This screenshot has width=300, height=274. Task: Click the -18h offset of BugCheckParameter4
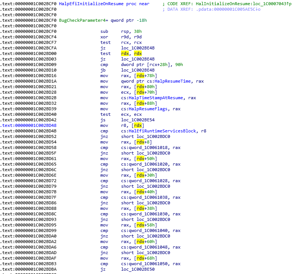click(142, 20)
